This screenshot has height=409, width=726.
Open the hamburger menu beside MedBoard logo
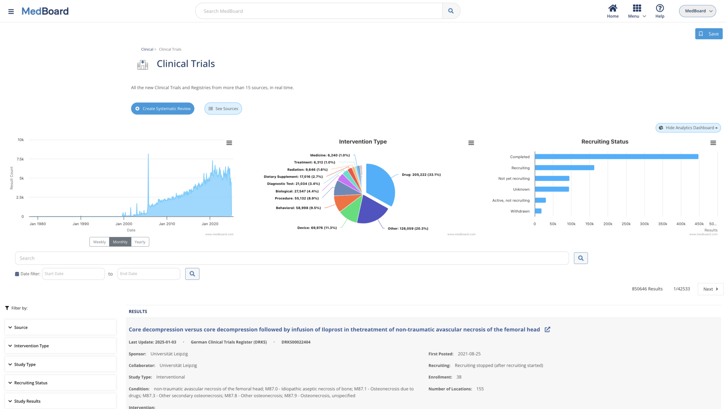point(11,11)
